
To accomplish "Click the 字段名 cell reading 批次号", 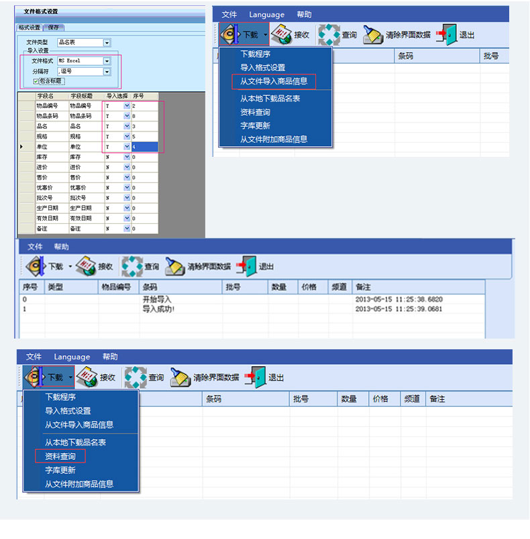I will point(52,198).
